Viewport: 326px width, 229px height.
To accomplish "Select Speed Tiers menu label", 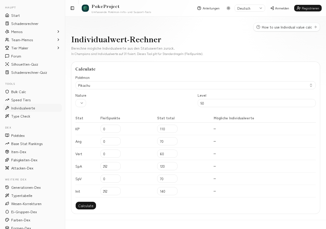I will click(21, 100).
